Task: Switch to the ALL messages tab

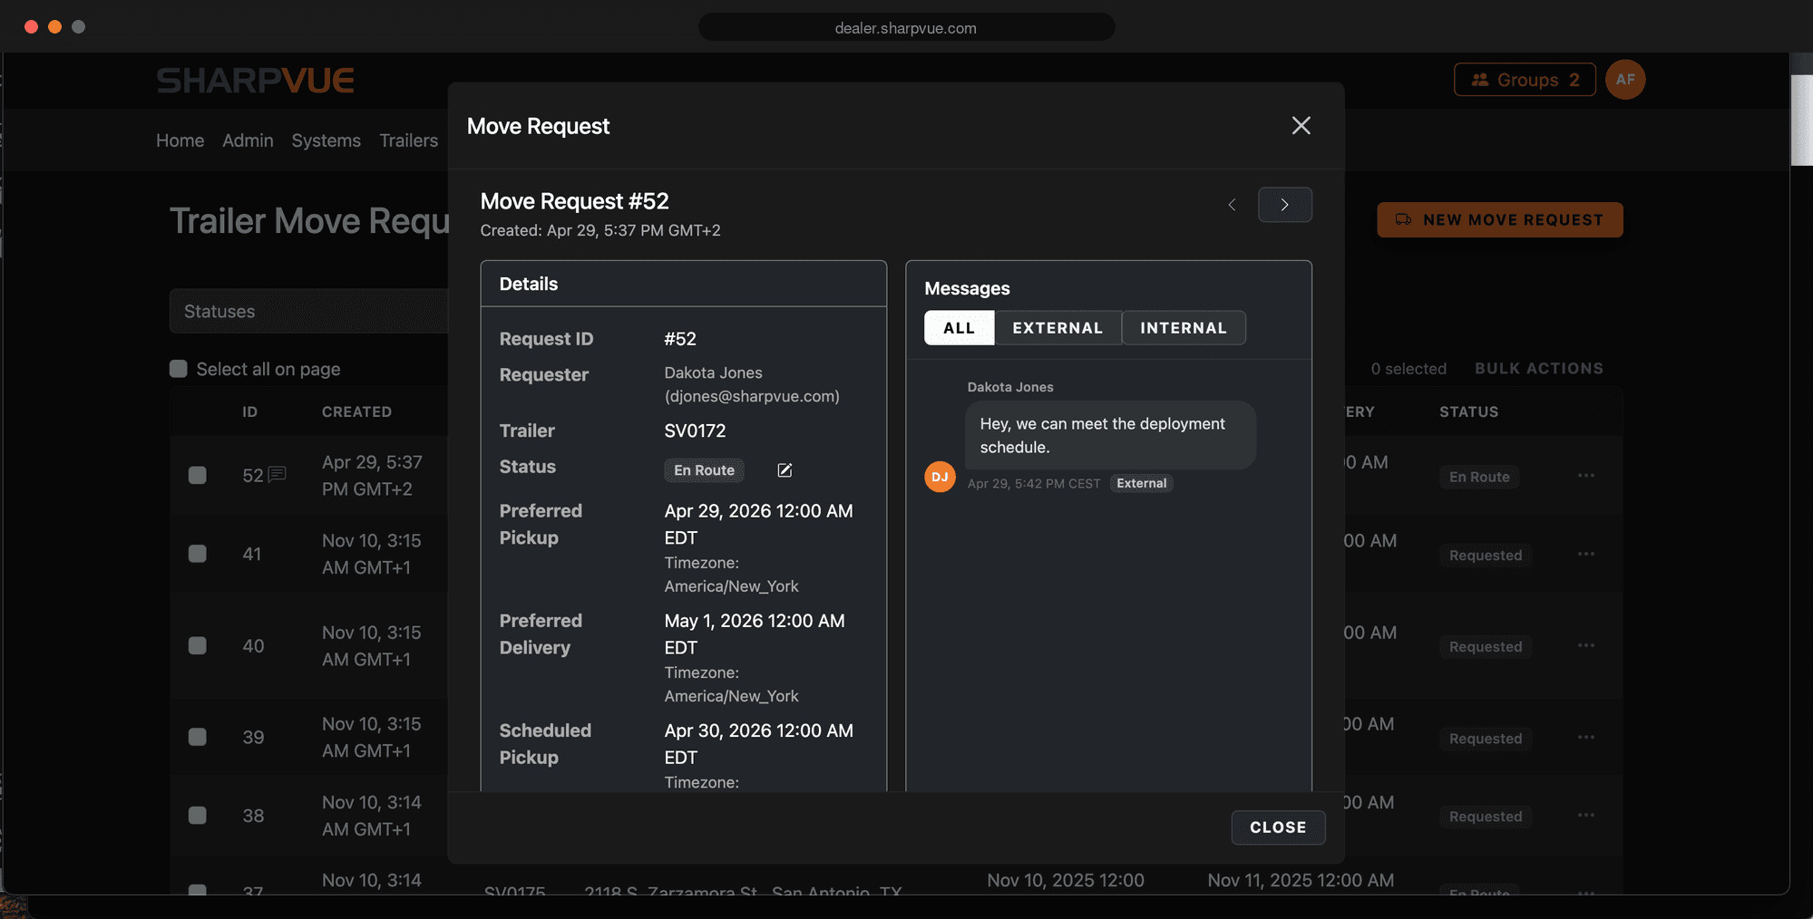Action: [959, 328]
